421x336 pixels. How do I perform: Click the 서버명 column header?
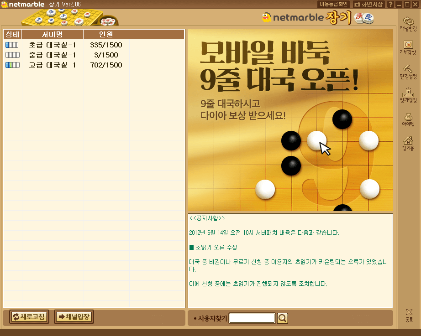(x=53, y=34)
